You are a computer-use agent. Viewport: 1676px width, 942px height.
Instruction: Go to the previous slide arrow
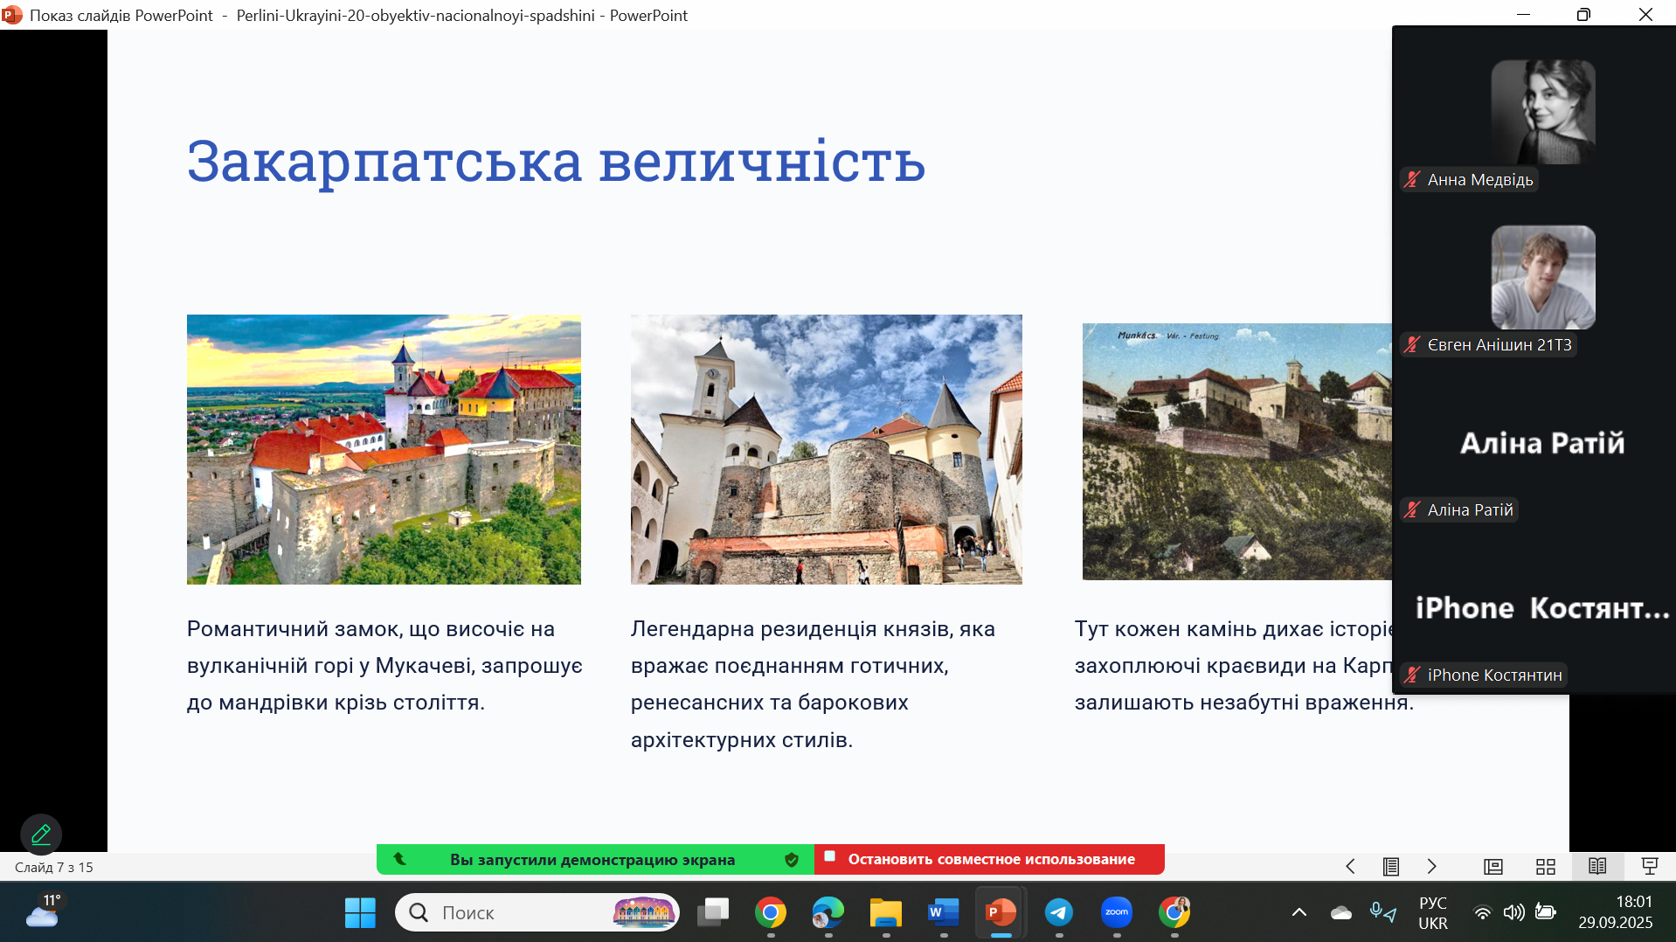[1350, 866]
